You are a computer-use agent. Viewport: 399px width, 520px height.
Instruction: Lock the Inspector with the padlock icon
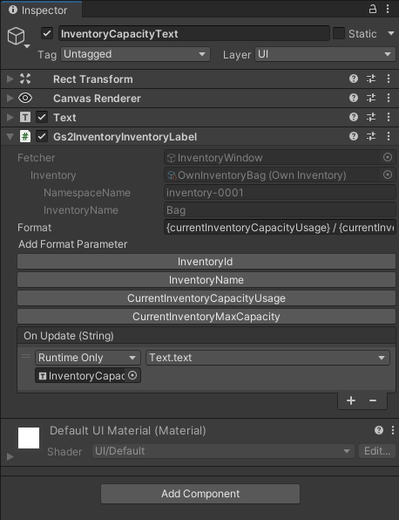(x=373, y=9)
